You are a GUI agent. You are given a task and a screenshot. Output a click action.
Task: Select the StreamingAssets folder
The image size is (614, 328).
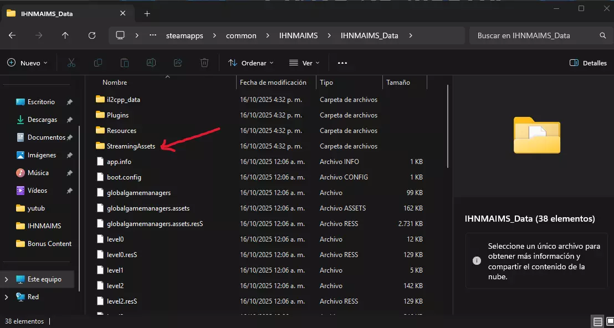[131, 146]
